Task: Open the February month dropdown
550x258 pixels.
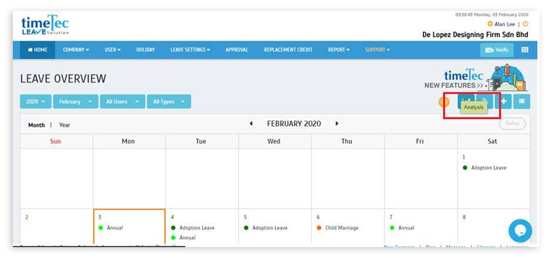Action: [76, 101]
